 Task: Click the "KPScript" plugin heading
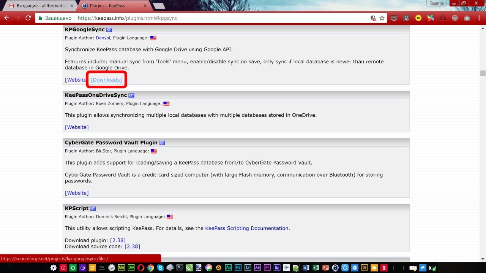coord(77,208)
